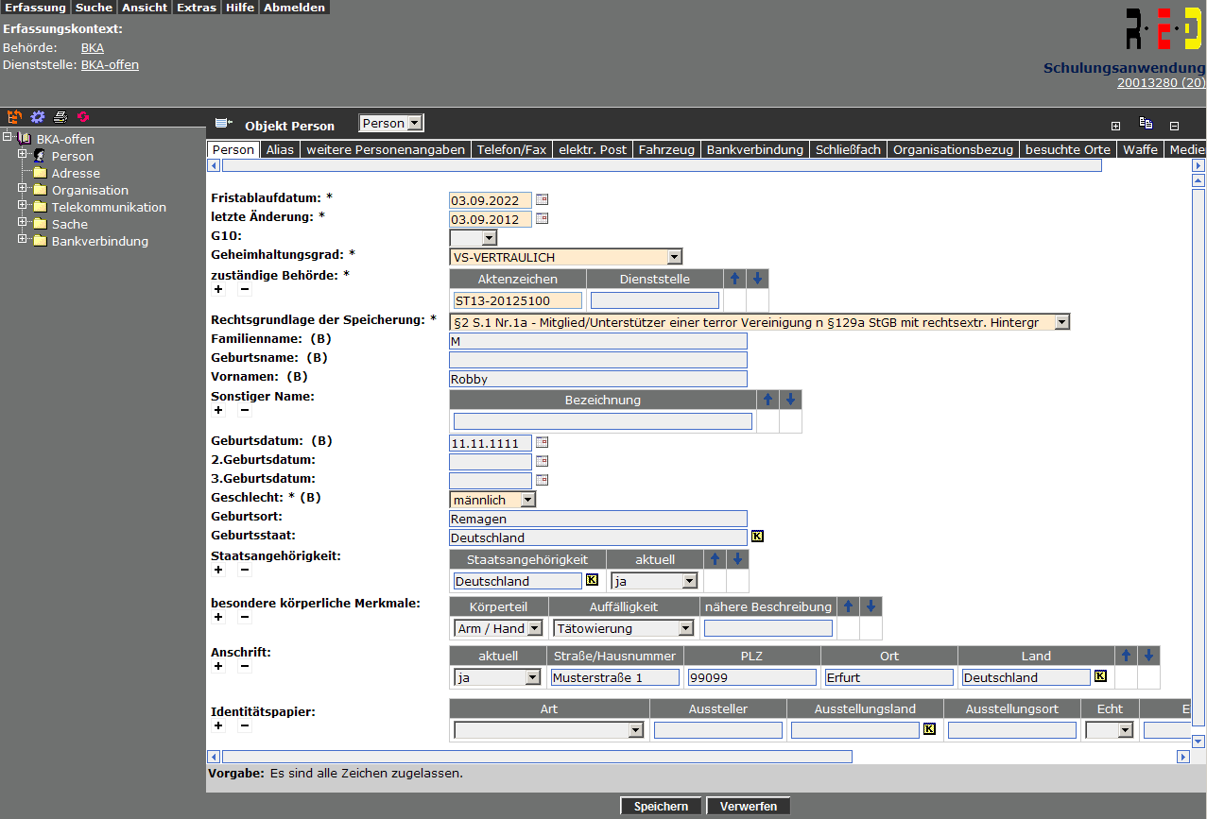Click the K catalog icon beside Anschrift Land

1100,676
